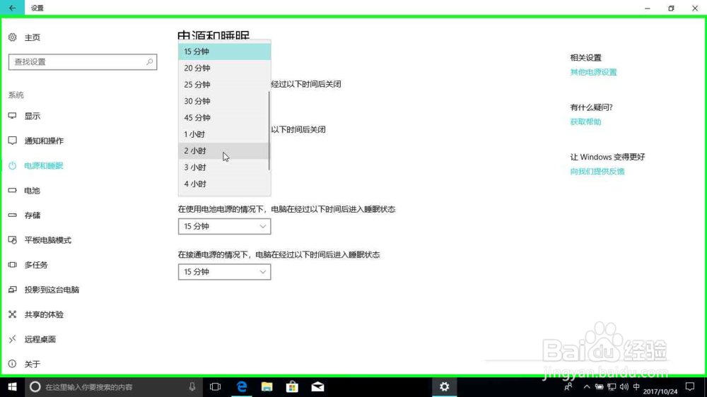
Task: Select 45 分钟 in the dropdown list
Action: (225, 117)
